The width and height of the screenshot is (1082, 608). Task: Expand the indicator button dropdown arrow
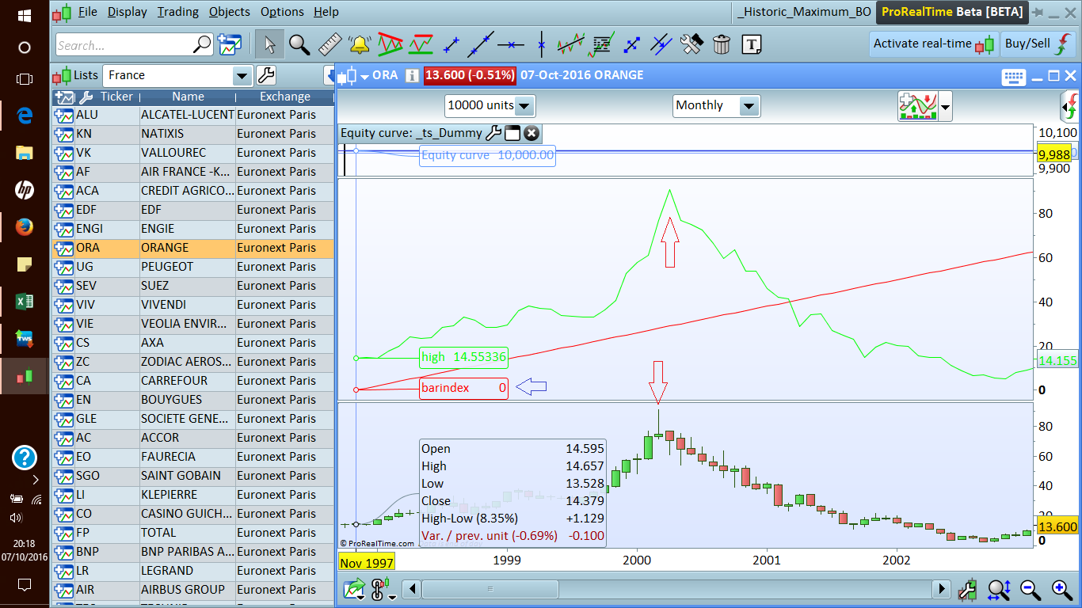[945, 106]
